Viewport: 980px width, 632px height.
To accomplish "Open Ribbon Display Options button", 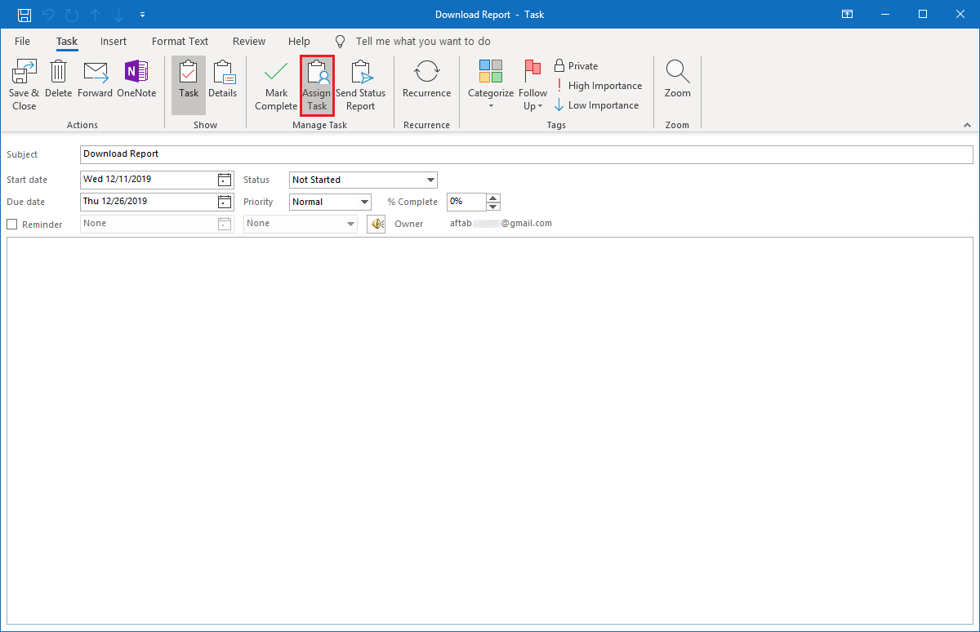I will pos(848,15).
